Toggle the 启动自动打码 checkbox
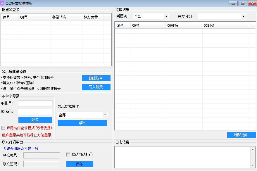Viewport: 257px width, 171px height. tap(68, 154)
